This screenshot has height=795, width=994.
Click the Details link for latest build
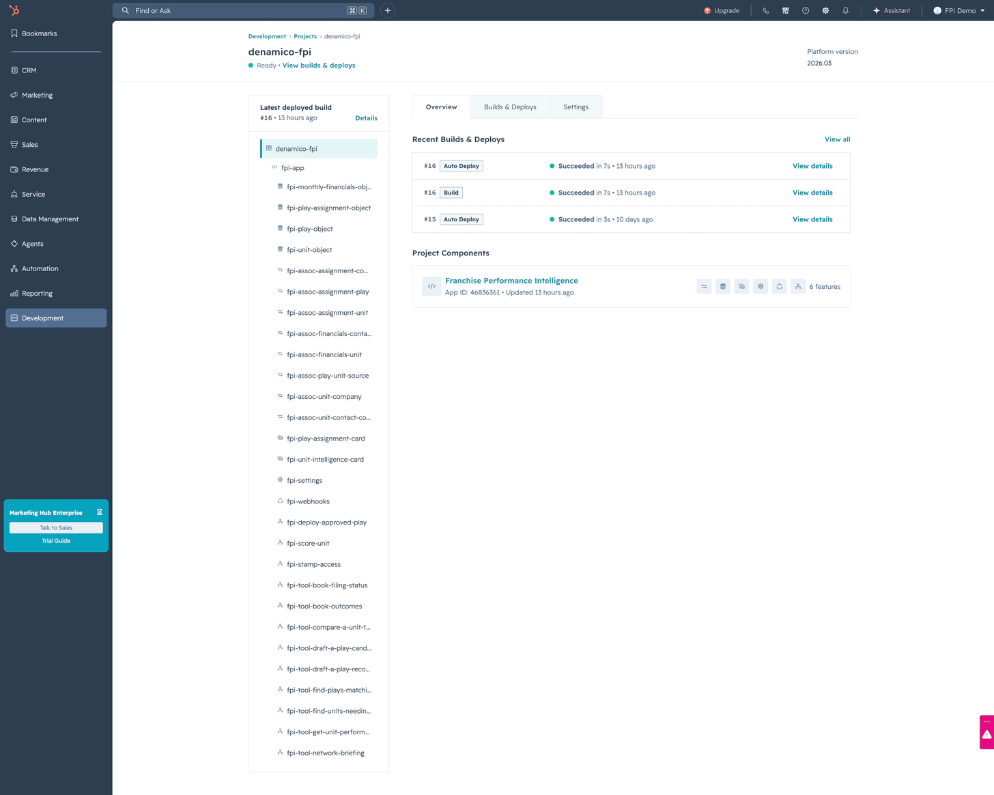(366, 118)
